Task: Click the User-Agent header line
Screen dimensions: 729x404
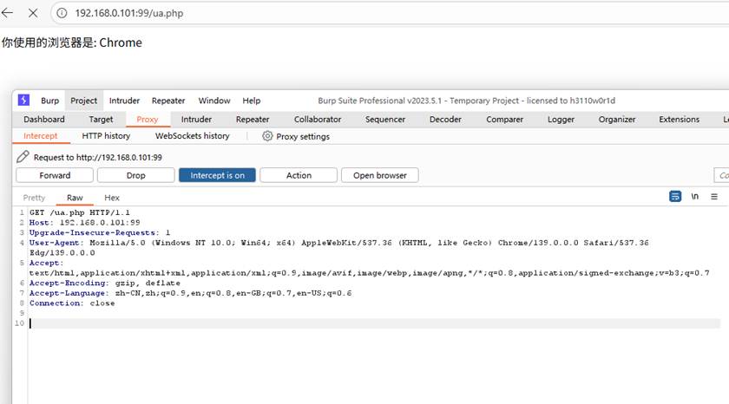Action: click(x=339, y=243)
